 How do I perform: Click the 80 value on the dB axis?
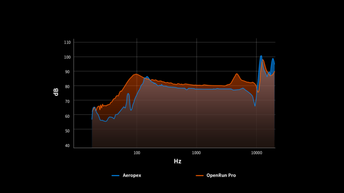click(x=67, y=87)
